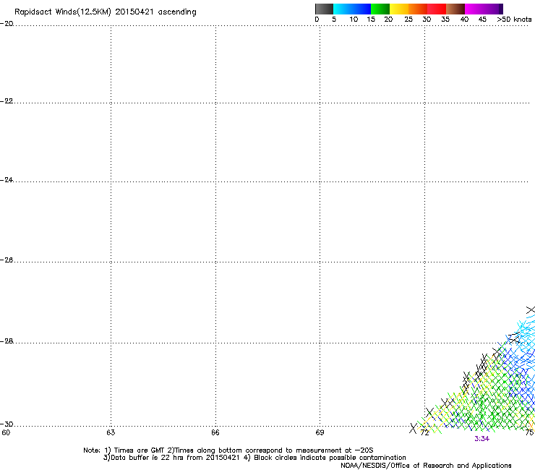
Task: Click the '-24' latitude axis label
Action: [7, 179]
